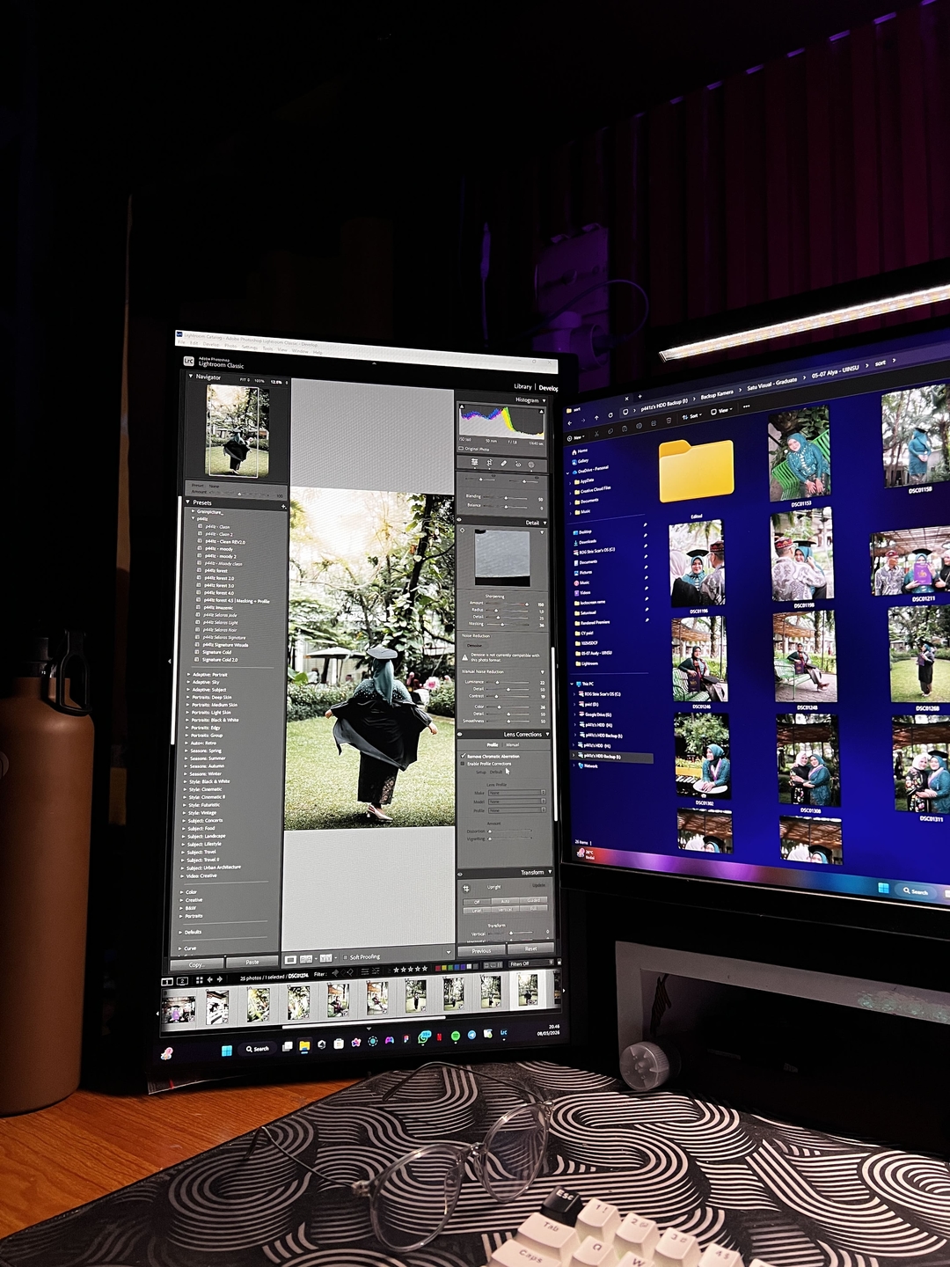Click the second window display button 2
This screenshot has width=950, height=1267.
click(x=182, y=980)
